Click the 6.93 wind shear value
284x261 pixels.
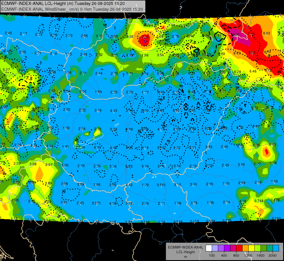pyautogui.click(x=266, y=33)
